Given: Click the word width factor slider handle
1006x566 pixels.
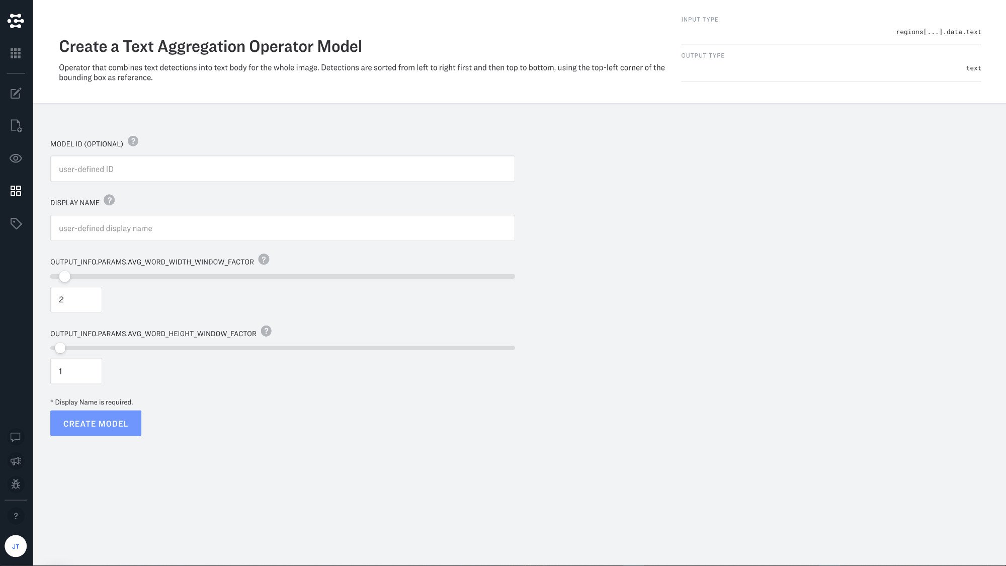Looking at the screenshot, I should [64, 277].
